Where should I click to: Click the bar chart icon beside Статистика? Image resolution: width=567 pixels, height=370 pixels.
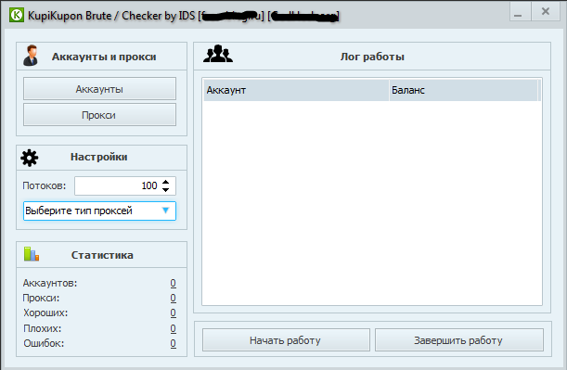tap(32, 254)
